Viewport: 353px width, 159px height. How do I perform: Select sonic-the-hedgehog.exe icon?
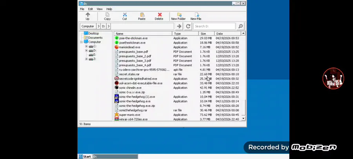click(116, 101)
